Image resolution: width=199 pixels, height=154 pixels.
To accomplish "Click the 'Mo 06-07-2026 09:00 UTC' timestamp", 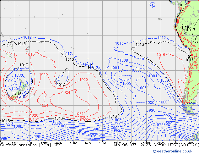I will click(x=146, y=145).
